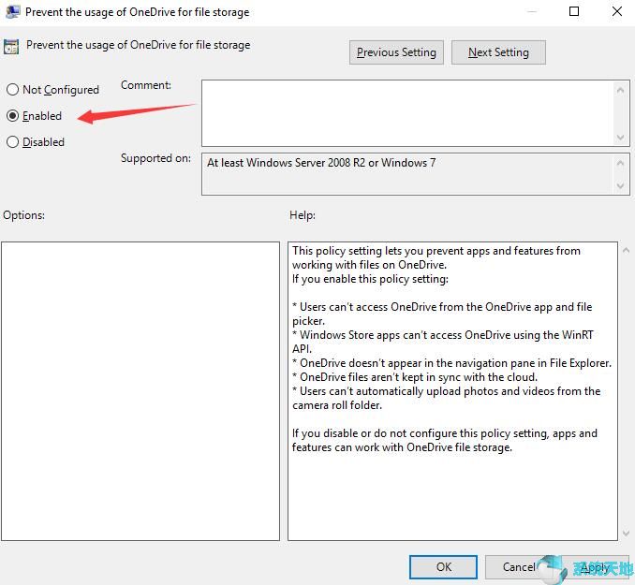Click the Comment box scroll down arrow
Viewport: 635px width, 585px height.
[620, 138]
